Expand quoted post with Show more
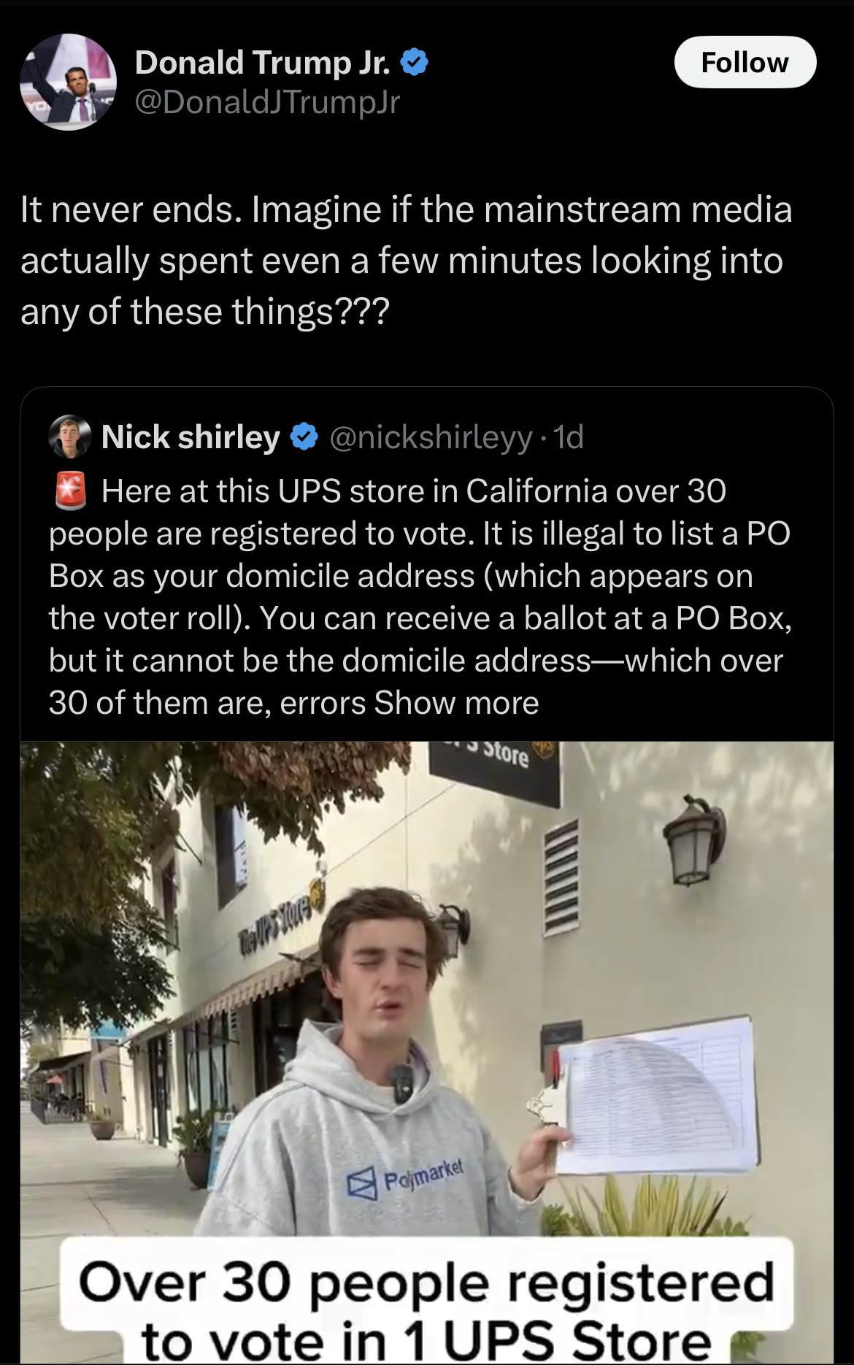Image resolution: width=854 pixels, height=1365 pixels. [456, 703]
